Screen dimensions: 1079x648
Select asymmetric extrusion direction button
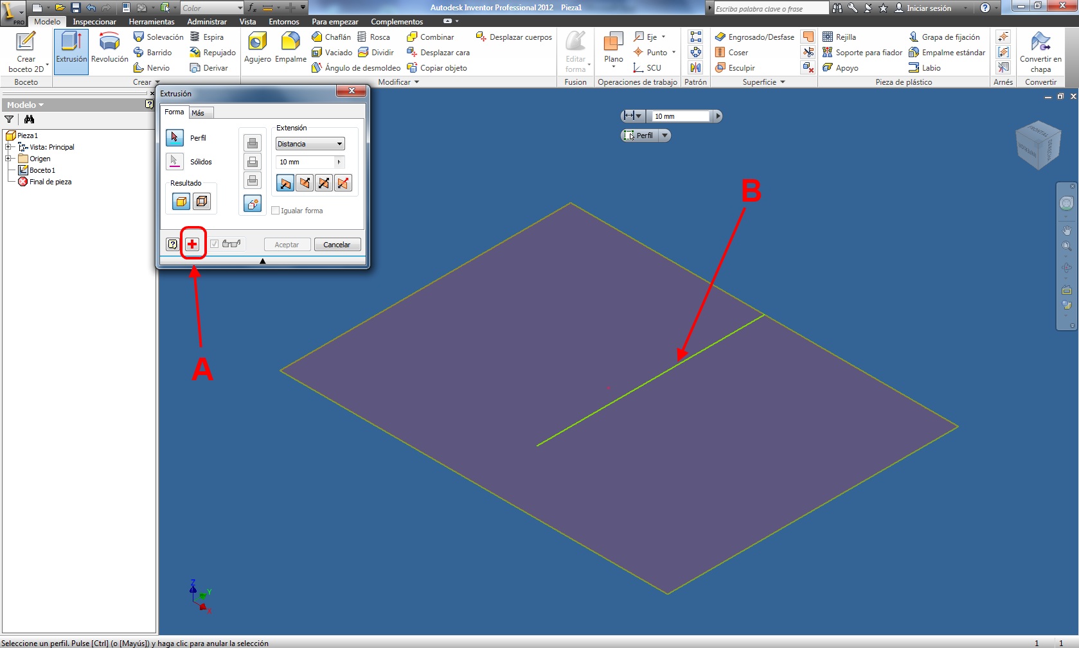(x=343, y=184)
